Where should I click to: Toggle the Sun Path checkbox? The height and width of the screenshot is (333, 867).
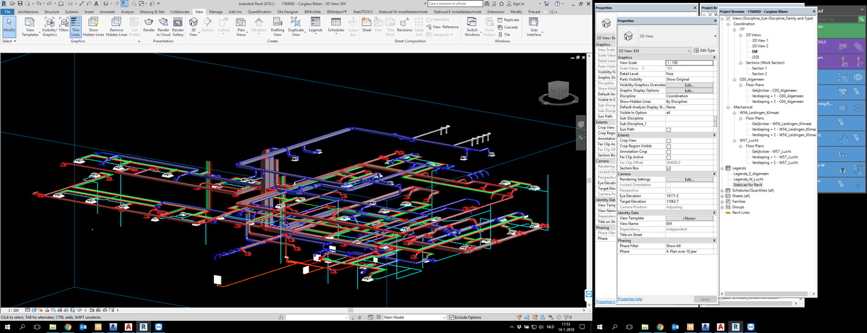669,129
